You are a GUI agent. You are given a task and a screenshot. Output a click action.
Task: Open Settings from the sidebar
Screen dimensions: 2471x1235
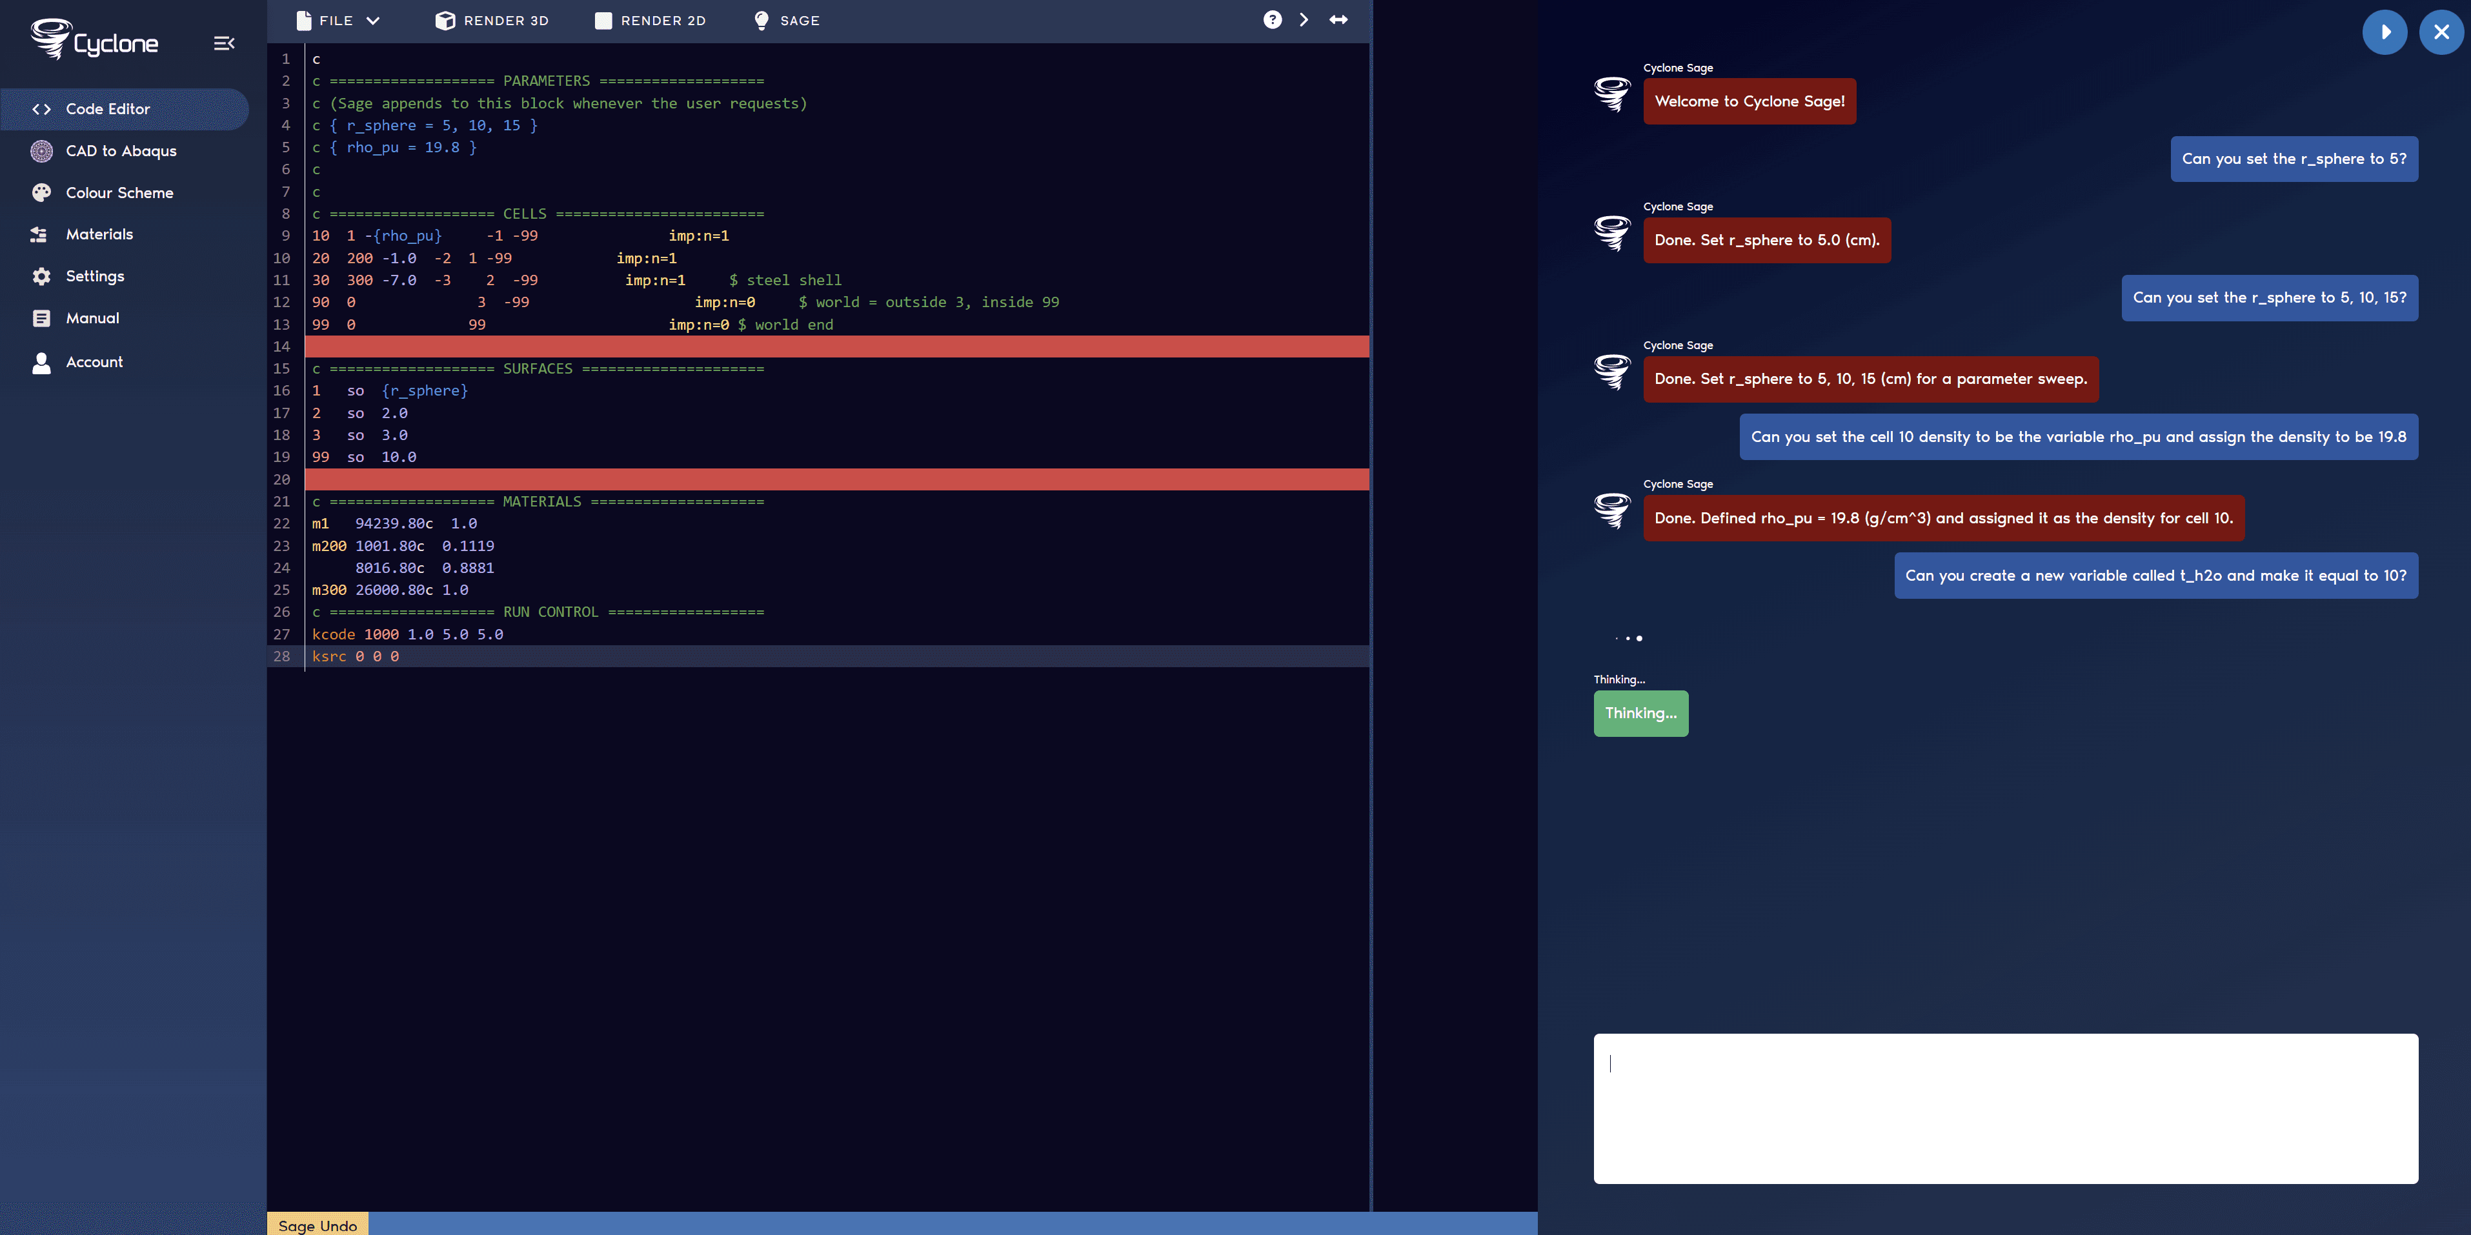(x=94, y=276)
